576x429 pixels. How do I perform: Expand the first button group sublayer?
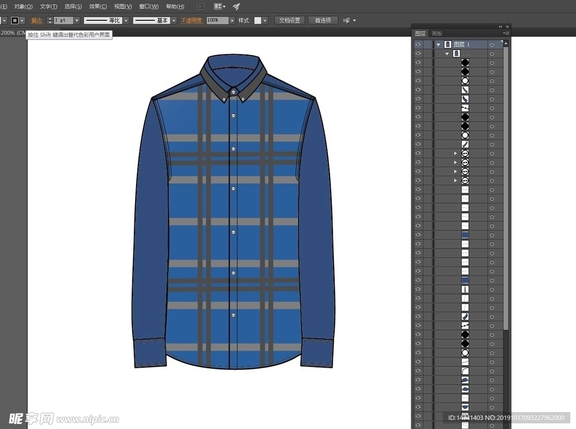coord(456,153)
